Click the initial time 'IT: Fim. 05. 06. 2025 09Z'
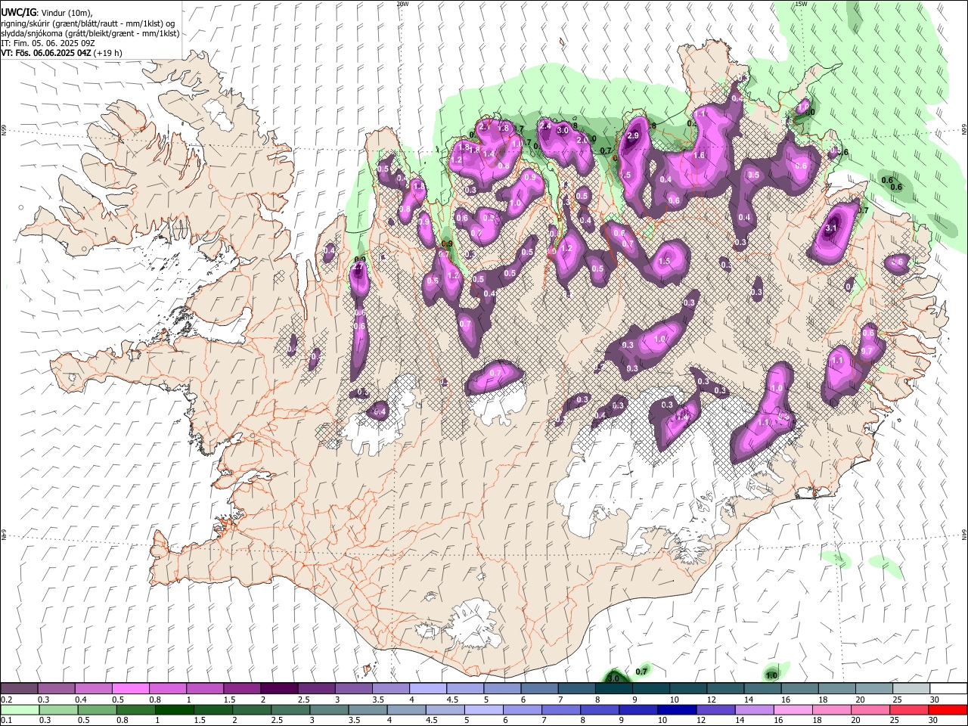 point(48,43)
